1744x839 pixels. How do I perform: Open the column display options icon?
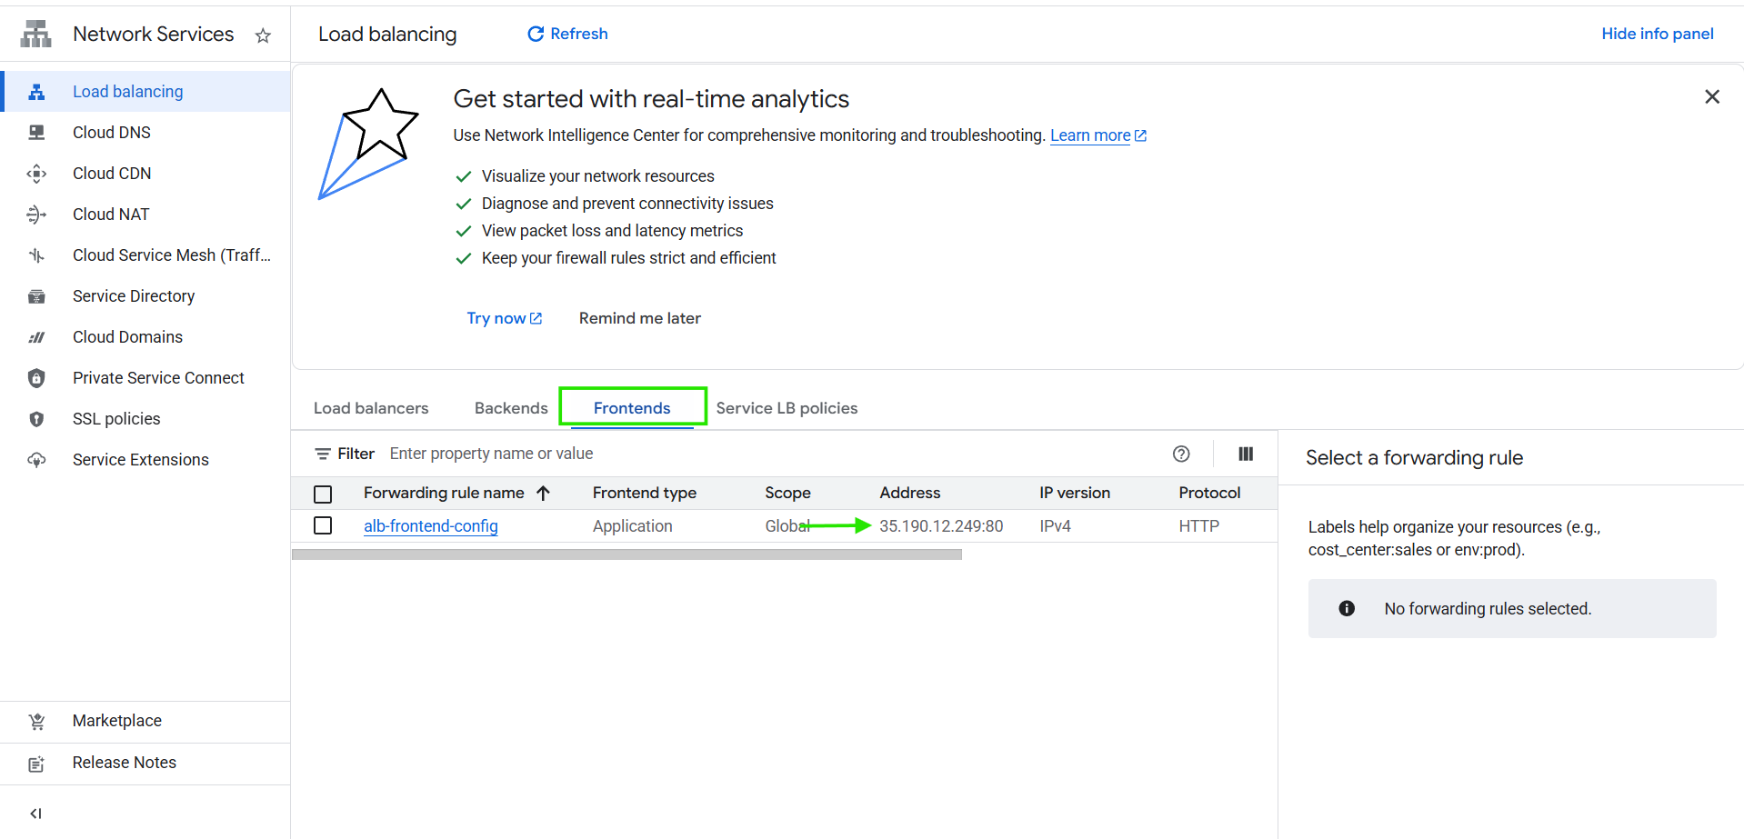tap(1246, 454)
